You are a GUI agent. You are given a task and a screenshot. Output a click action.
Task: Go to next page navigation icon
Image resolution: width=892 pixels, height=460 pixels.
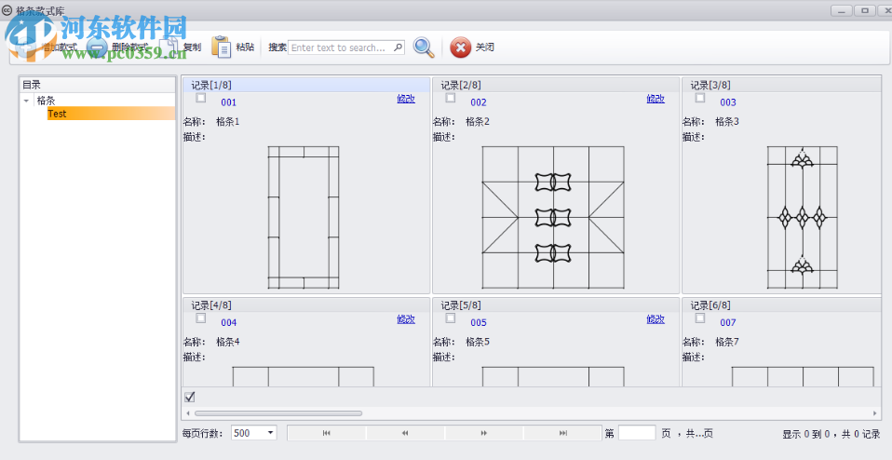tap(483, 433)
